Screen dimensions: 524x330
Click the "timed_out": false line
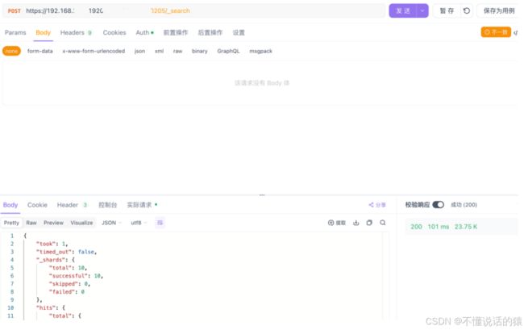(x=66, y=252)
